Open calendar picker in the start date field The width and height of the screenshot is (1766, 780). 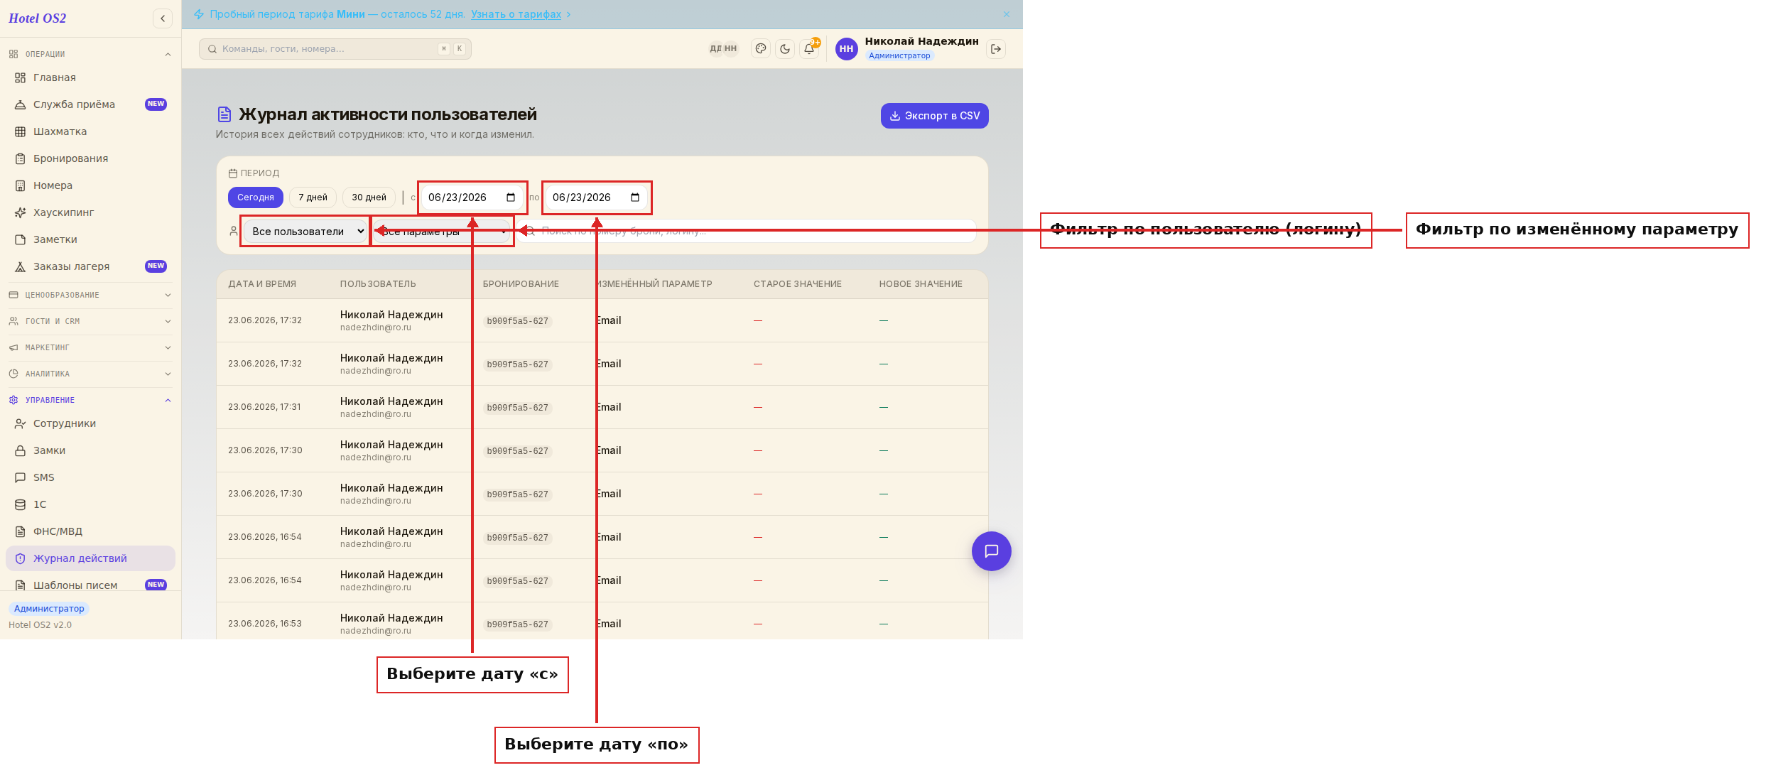pyautogui.click(x=511, y=197)
